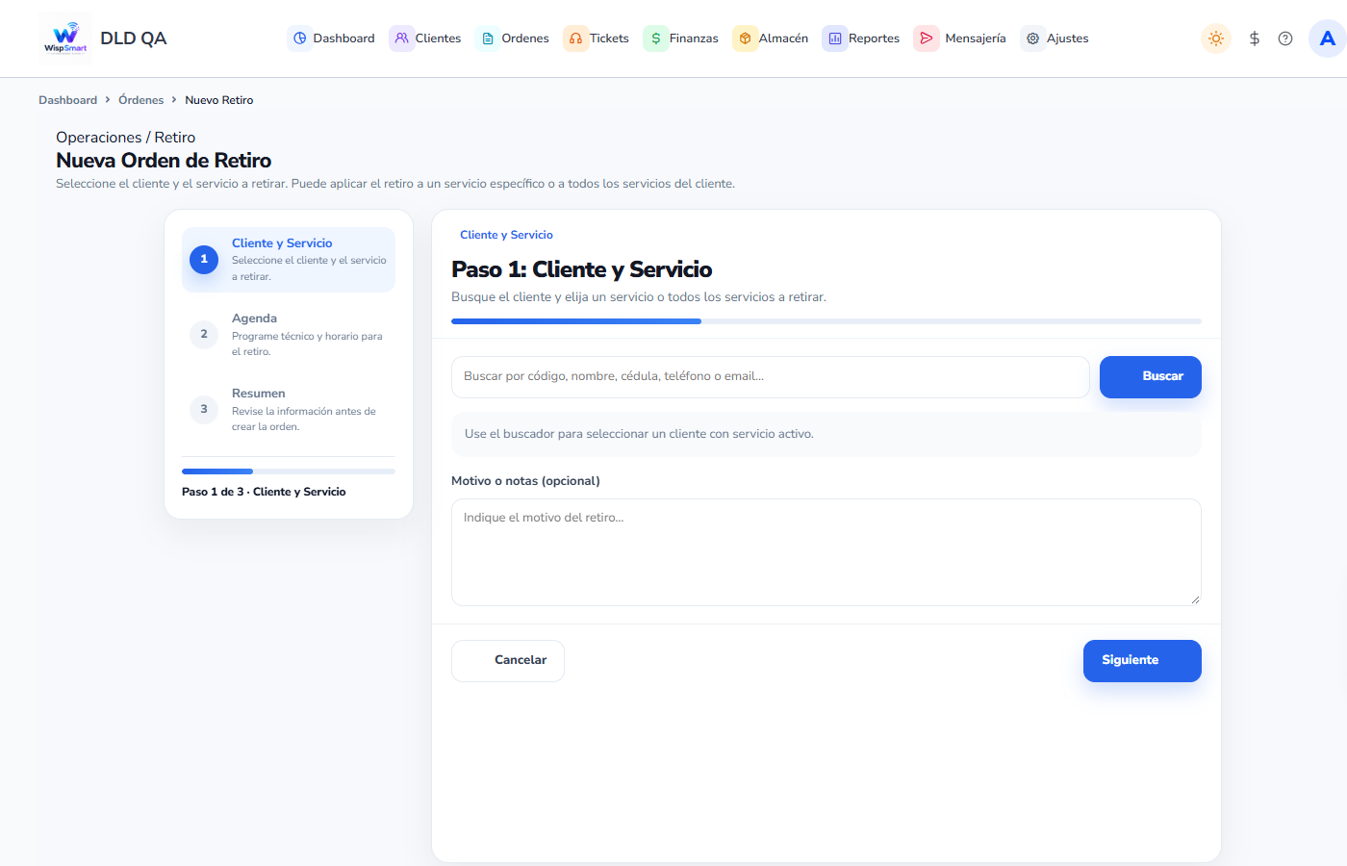
Task: Select step 2 Agenda in the stepper
Action: [x=289, y=335]
